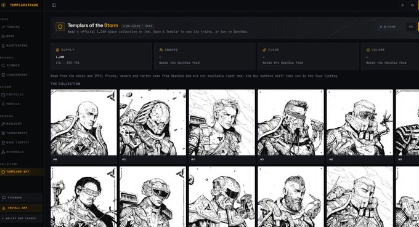
Task: Click the link button next to ID range
Action: coord(411,26)
